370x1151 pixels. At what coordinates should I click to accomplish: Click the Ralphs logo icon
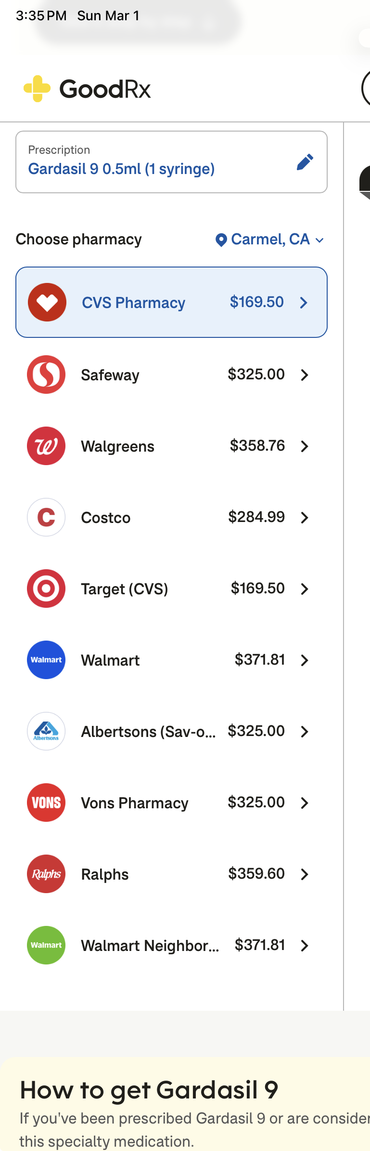[46, 874]
